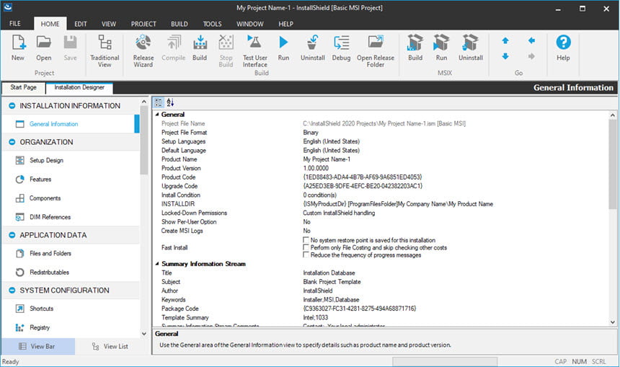
Task: Switch to Traditional View
Action: click(105, 50)
